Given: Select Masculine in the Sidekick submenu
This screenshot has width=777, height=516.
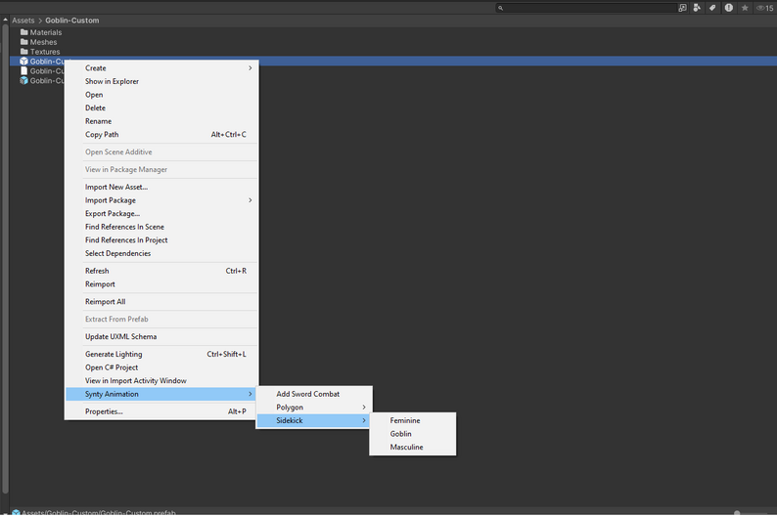Looking at the screenshot, I should pyautogui.click(x=412, y=448).
